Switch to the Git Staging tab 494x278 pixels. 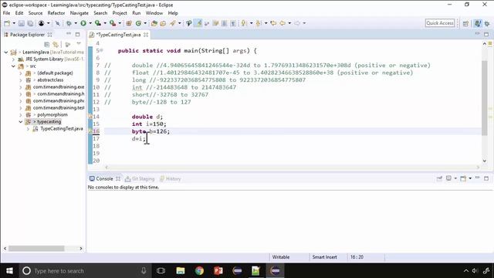click(140, 178)
